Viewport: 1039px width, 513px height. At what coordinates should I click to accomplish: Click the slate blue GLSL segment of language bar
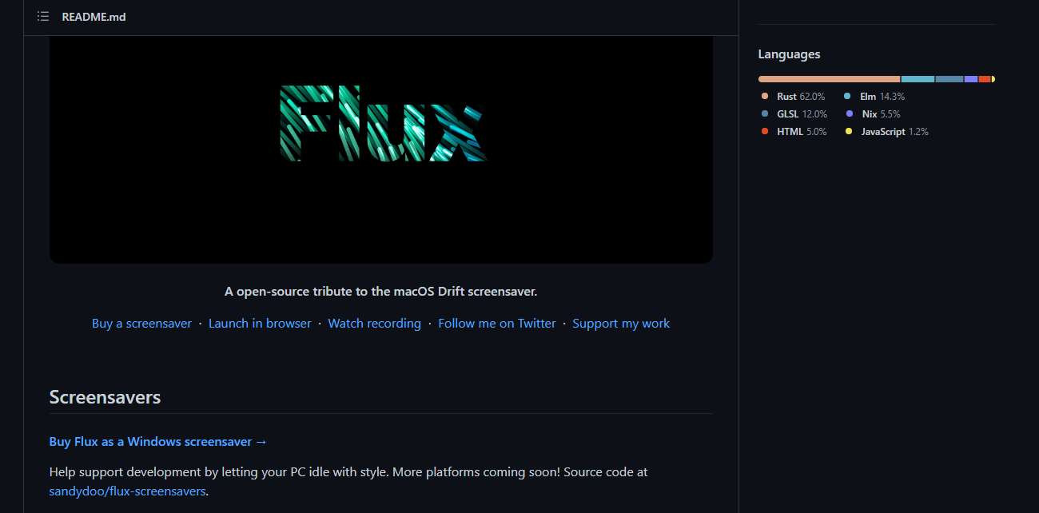(949, 79)
